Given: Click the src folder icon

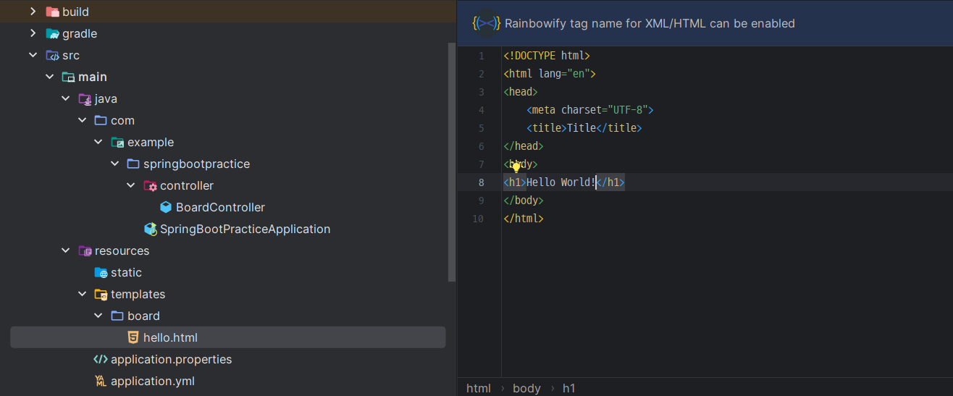Looking at the screenshot, I should pyautogui.click(x=52, y=55).
